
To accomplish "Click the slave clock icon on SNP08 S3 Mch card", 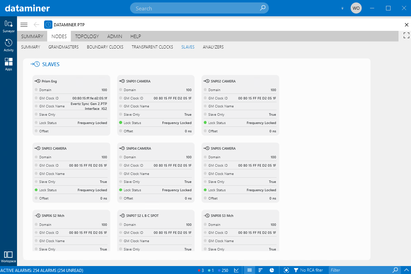I will point(207,215).
